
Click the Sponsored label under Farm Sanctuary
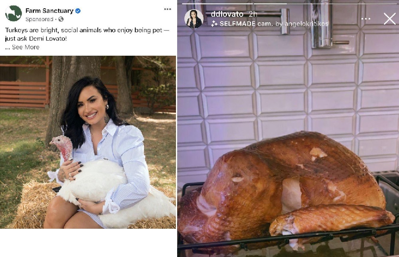(x=39, y=19)
